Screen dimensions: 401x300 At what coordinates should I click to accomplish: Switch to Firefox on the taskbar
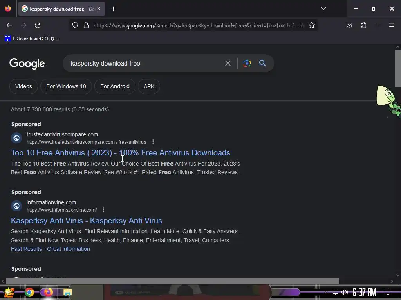click(x=48, y=292)
